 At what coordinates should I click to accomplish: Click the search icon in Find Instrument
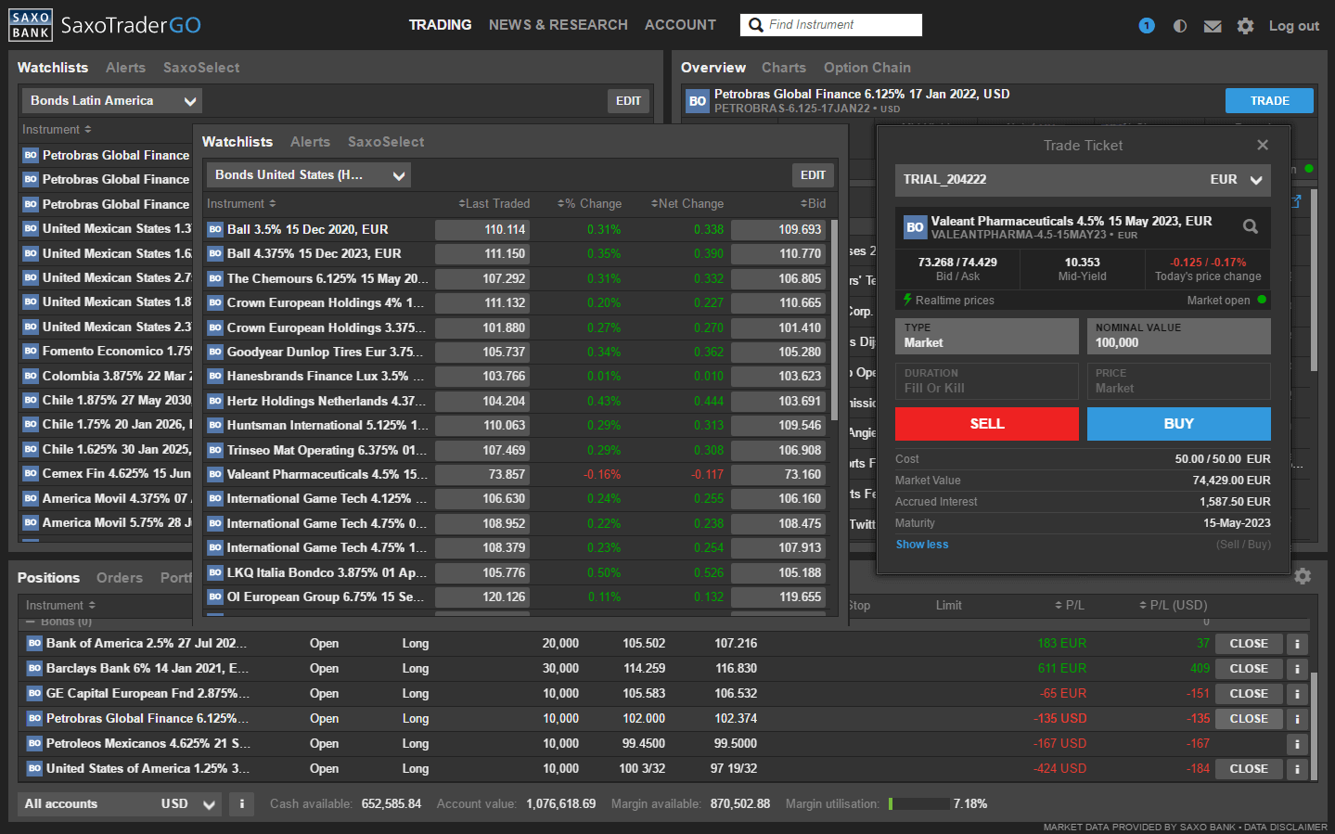point(756,25)
